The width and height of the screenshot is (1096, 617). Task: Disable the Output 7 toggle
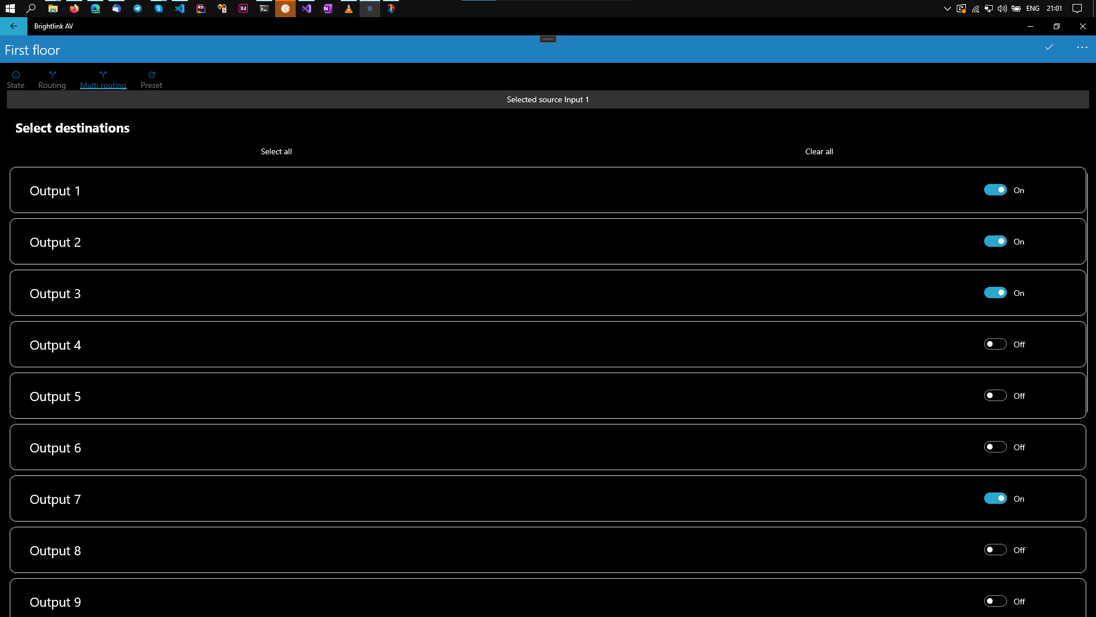995,499
